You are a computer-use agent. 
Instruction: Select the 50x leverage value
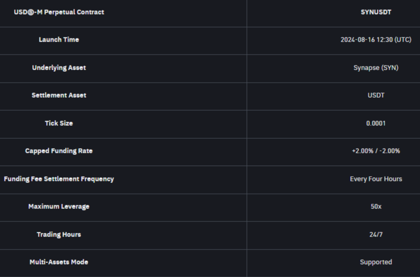click(376, 206)
